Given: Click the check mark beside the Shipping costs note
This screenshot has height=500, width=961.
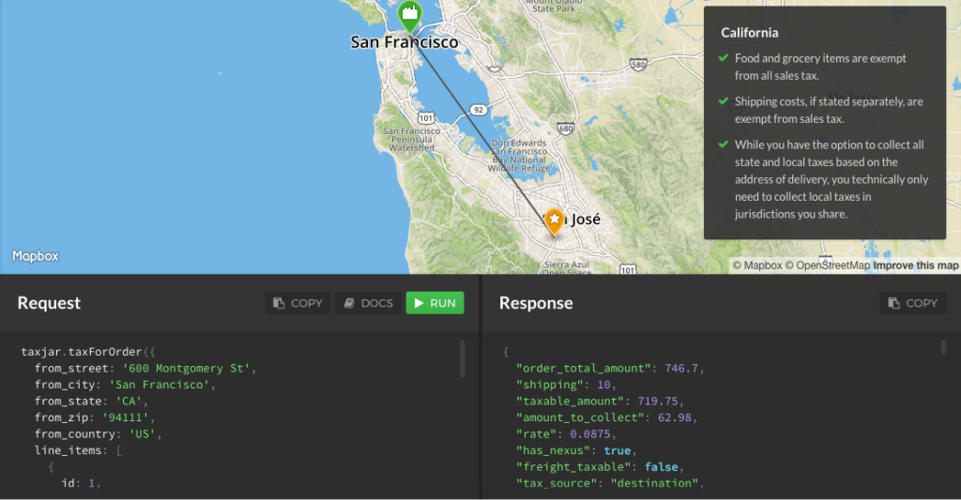Looking at the screenshot, I should [724, 101].
